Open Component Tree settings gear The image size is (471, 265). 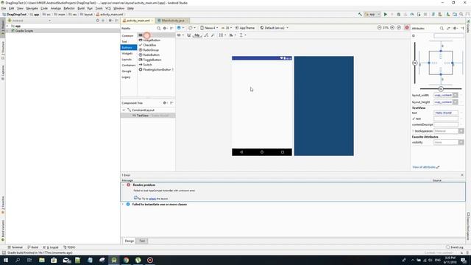coord(165,103)
